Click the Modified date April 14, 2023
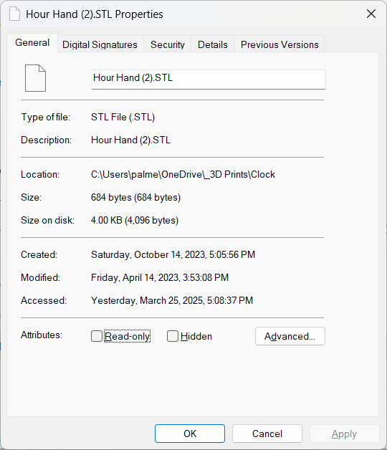The width and height of the screenshot is (387, 450). pyautogui.click(x=160, y=278)
